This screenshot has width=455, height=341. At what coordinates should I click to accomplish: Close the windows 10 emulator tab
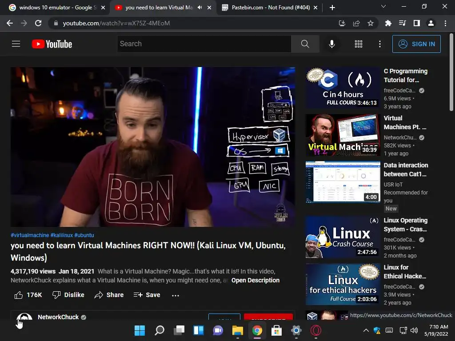tap(103, 8)
